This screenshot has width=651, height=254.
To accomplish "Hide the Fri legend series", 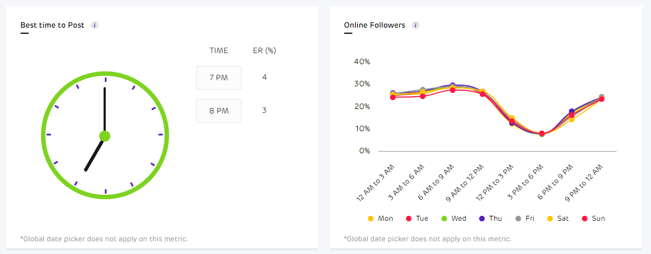I will click(x=525, y=219).
